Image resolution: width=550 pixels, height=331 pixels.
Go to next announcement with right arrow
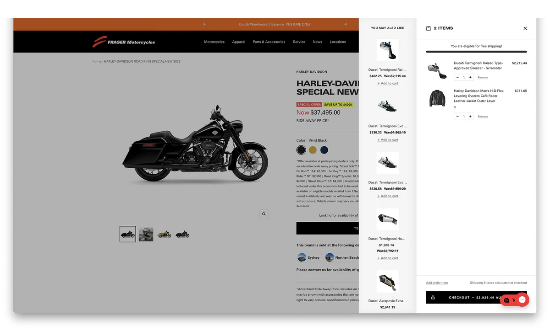[345, 24]
